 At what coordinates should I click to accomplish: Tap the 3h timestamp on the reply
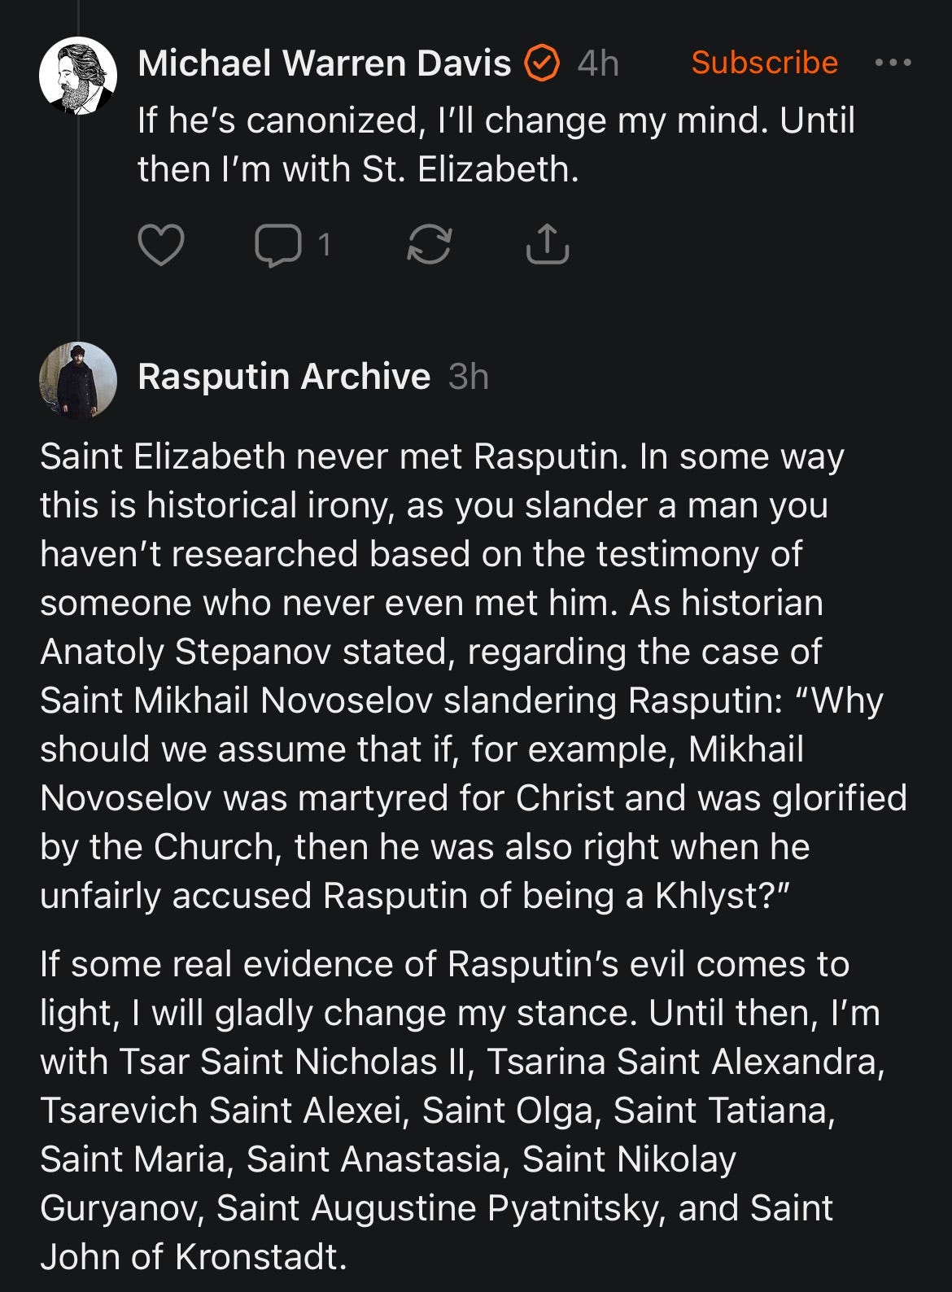(x=469, y=377)
